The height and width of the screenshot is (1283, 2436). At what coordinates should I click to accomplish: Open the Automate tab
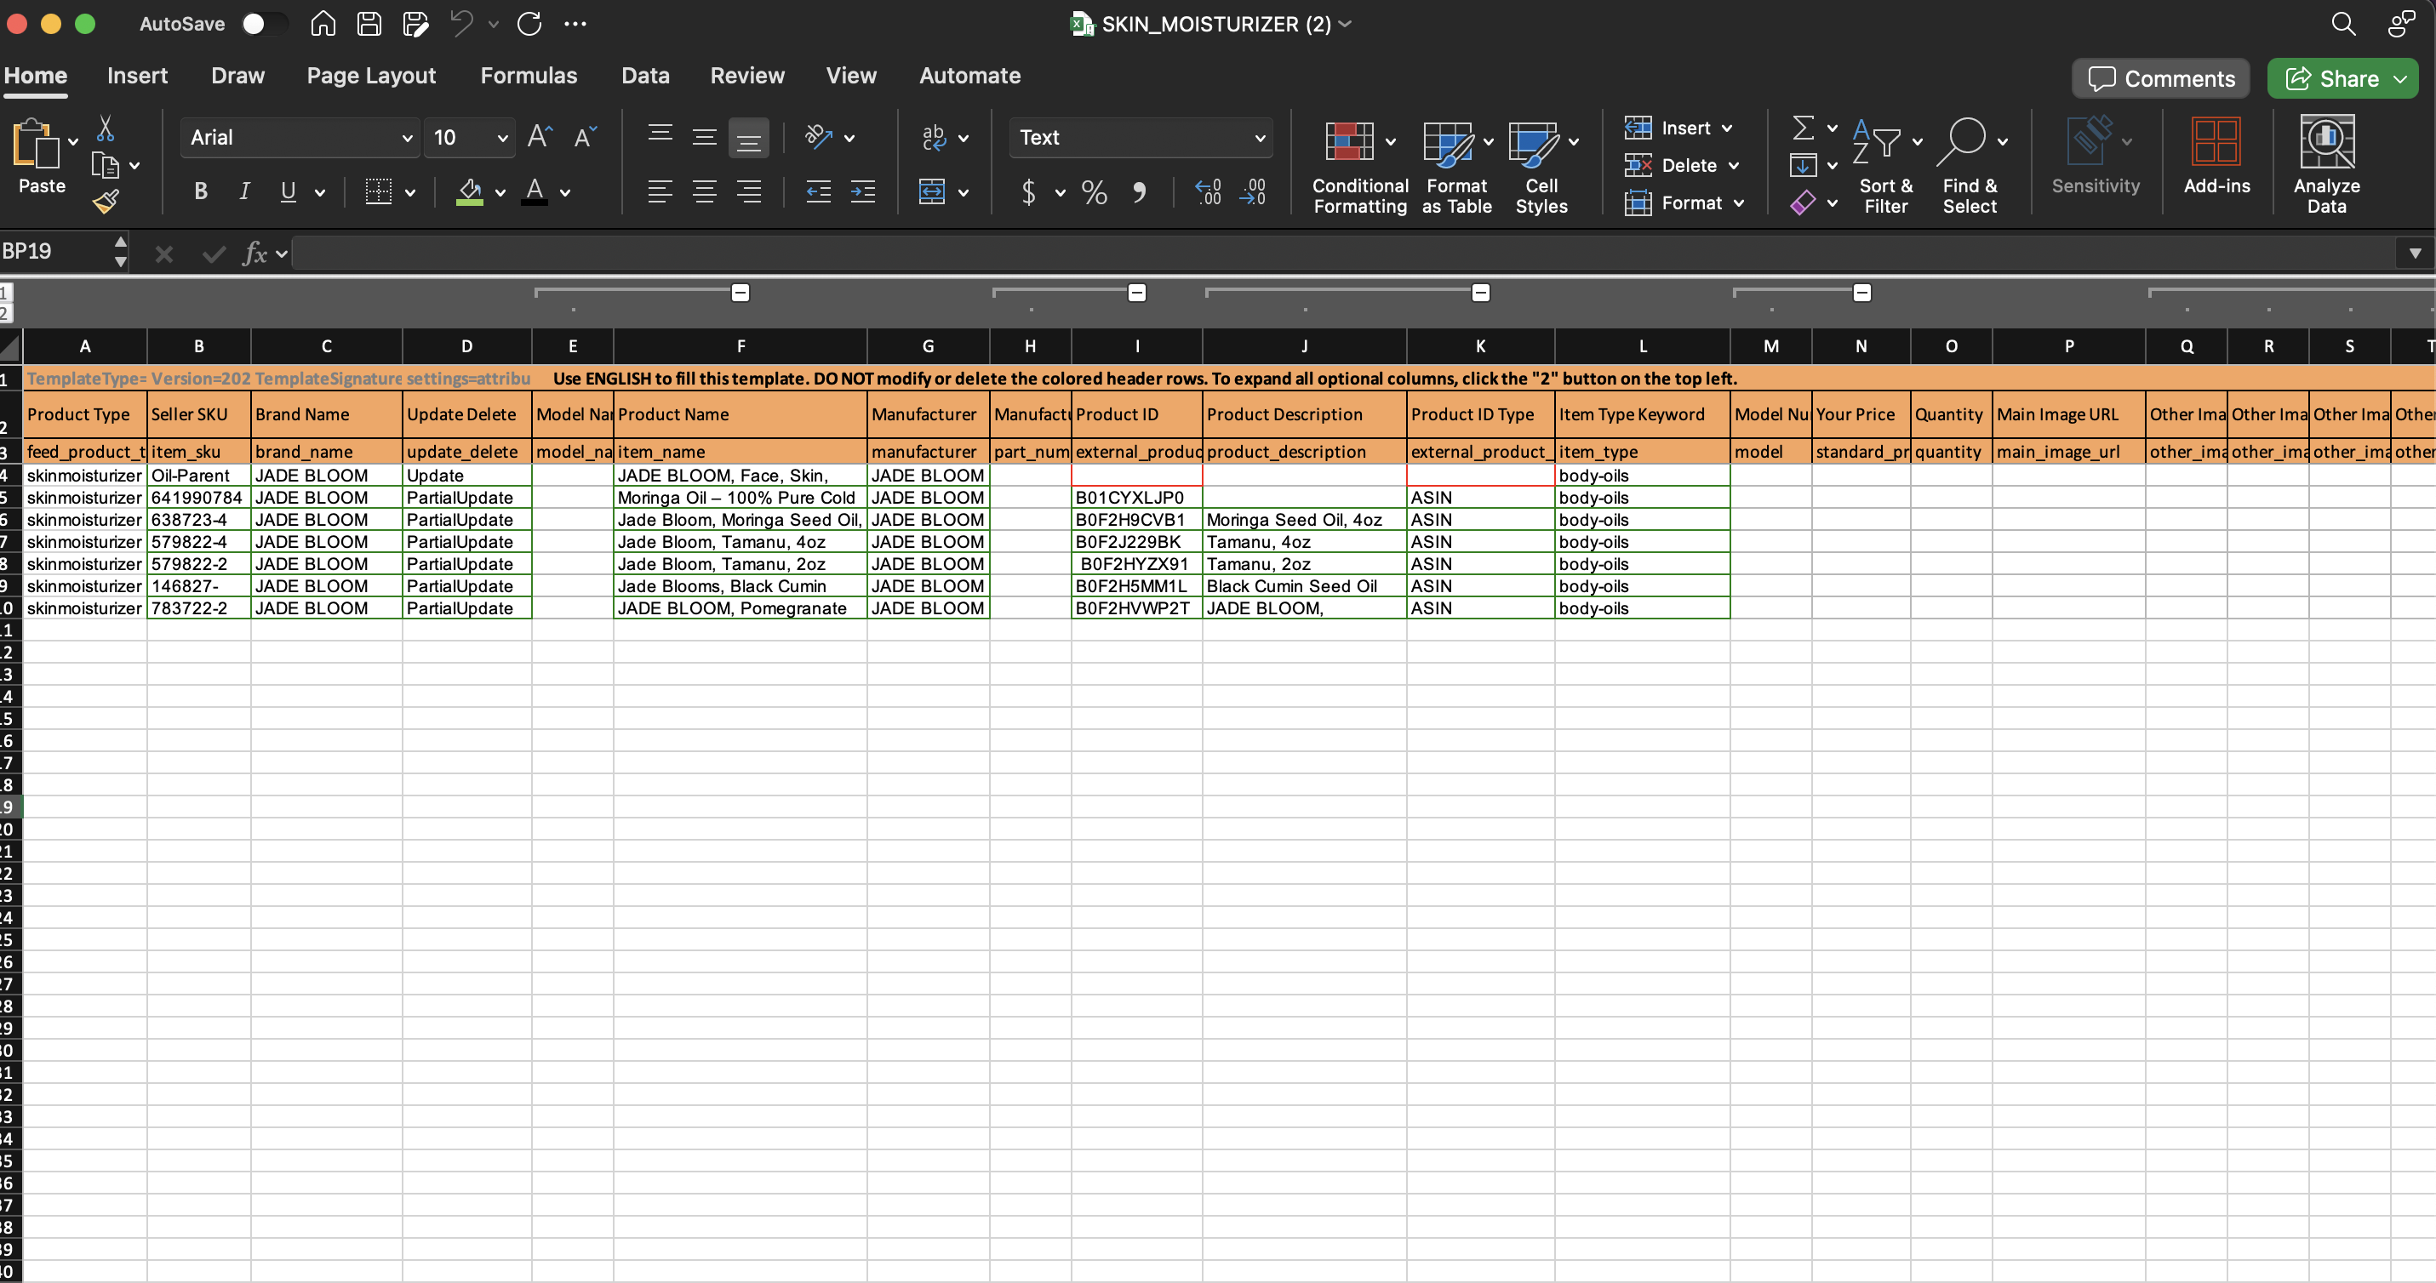pos(969,76)
